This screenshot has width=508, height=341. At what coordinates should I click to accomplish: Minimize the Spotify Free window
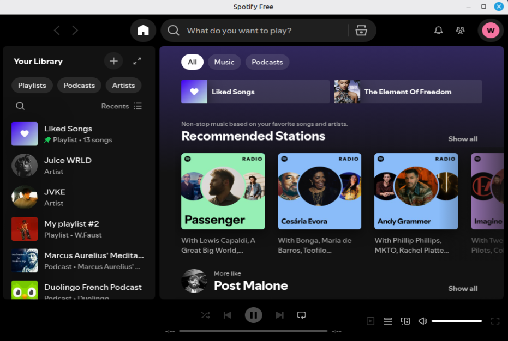point(469,7)
